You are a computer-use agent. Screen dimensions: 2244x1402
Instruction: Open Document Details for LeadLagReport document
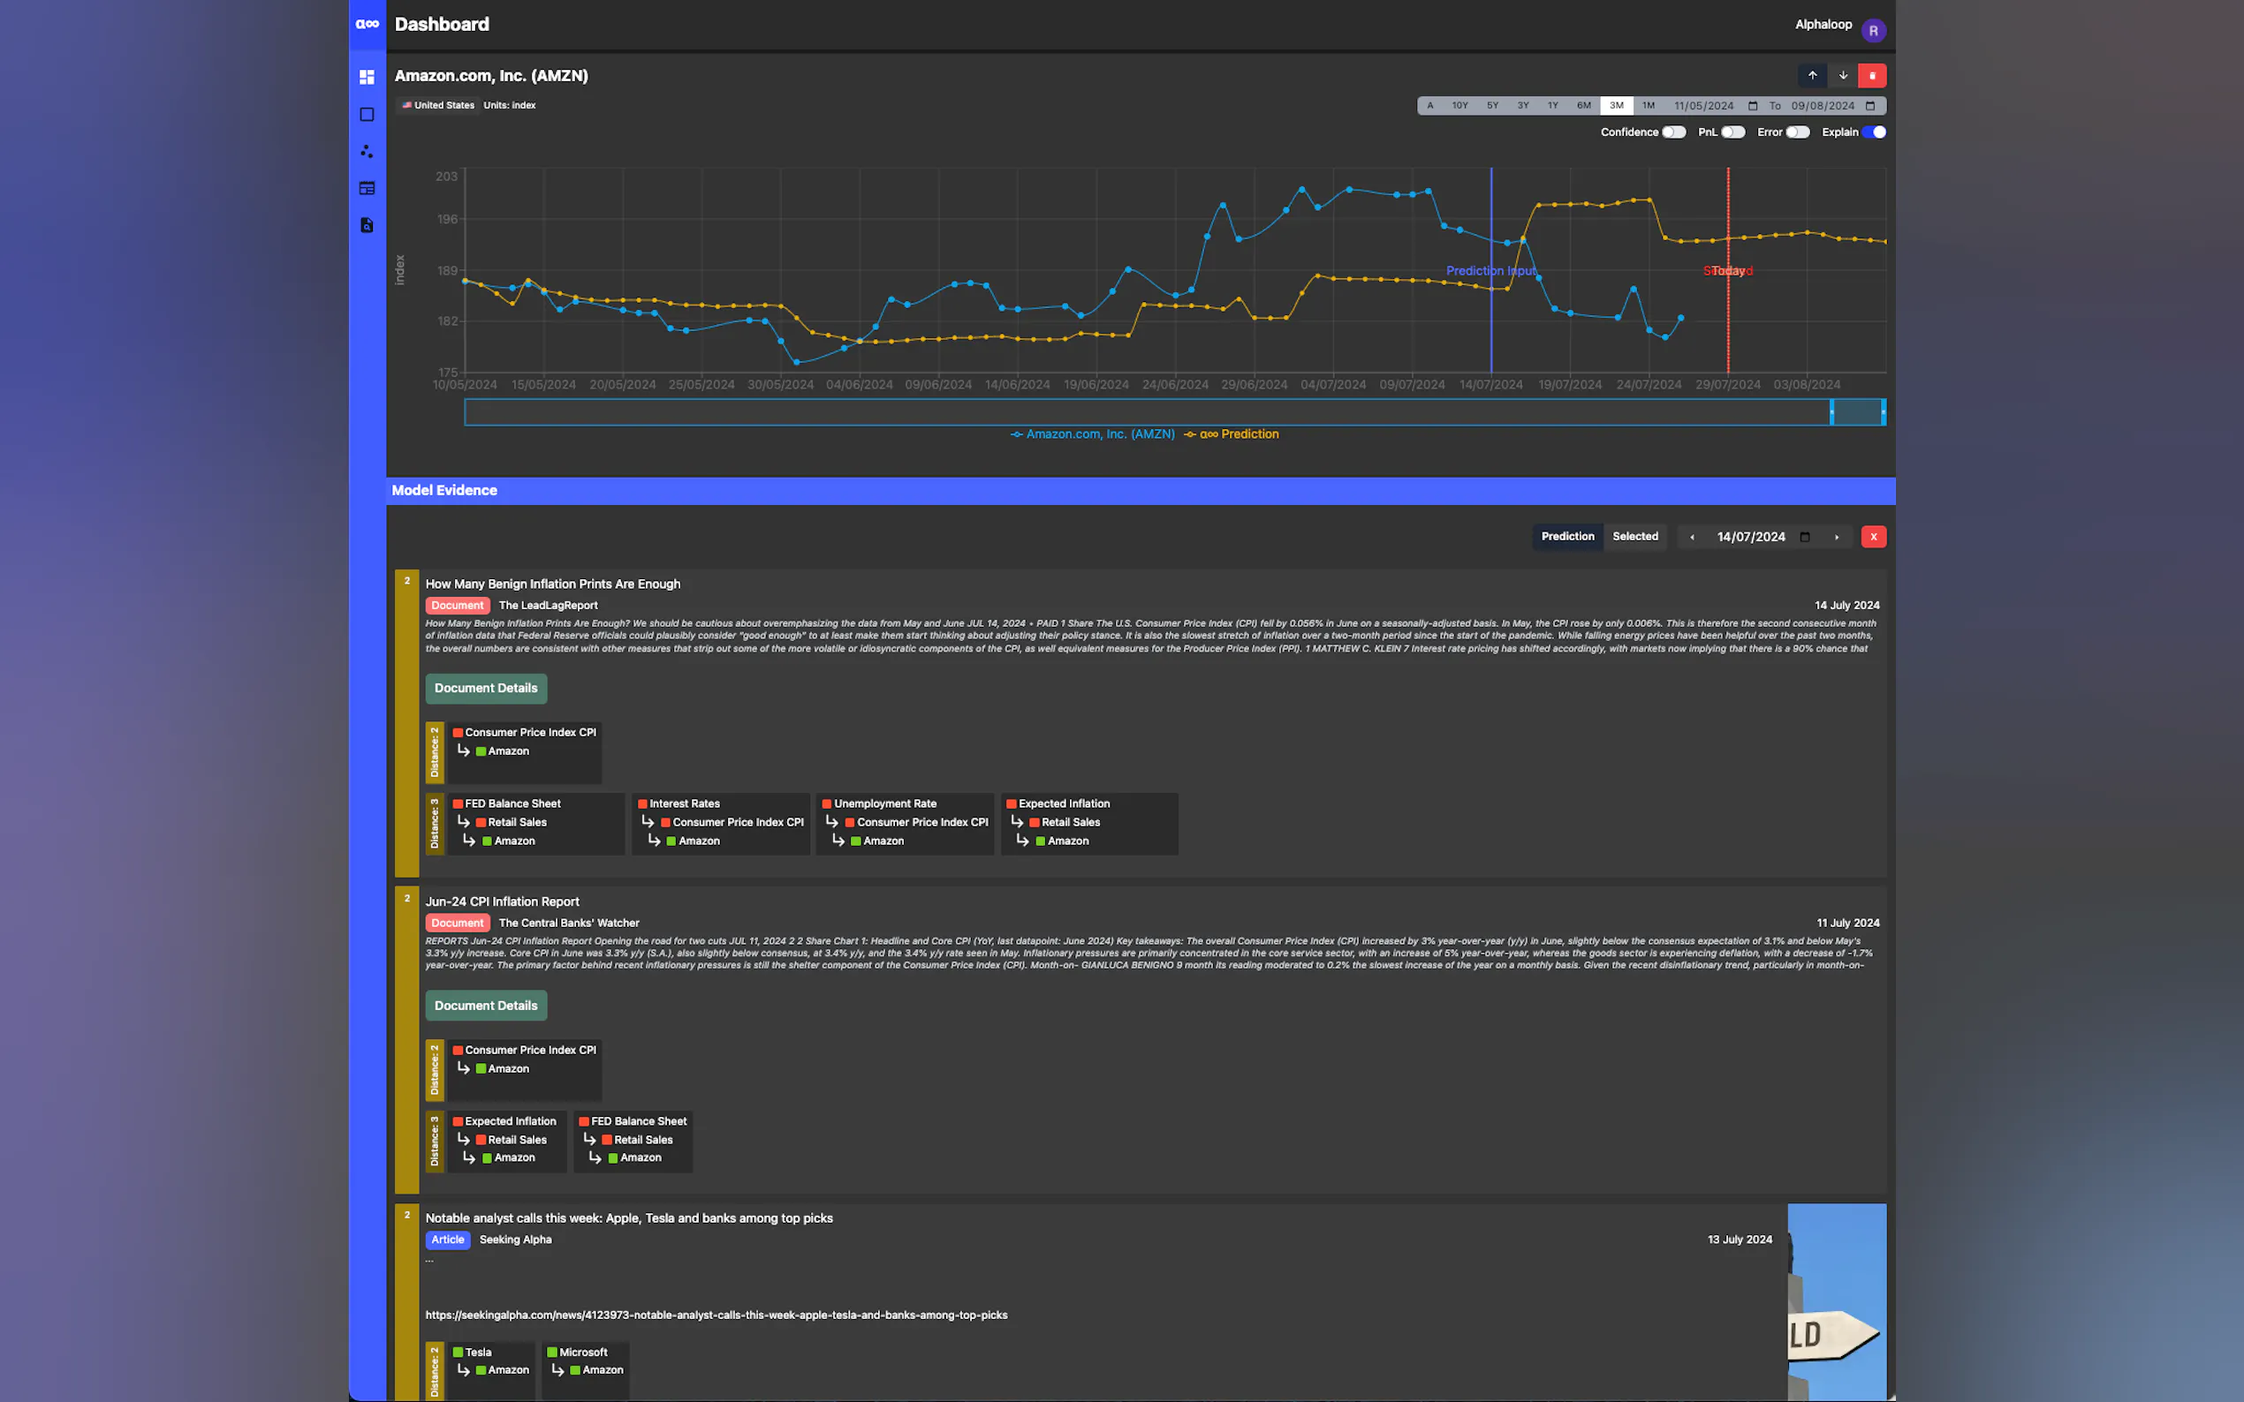pos(485,688)
